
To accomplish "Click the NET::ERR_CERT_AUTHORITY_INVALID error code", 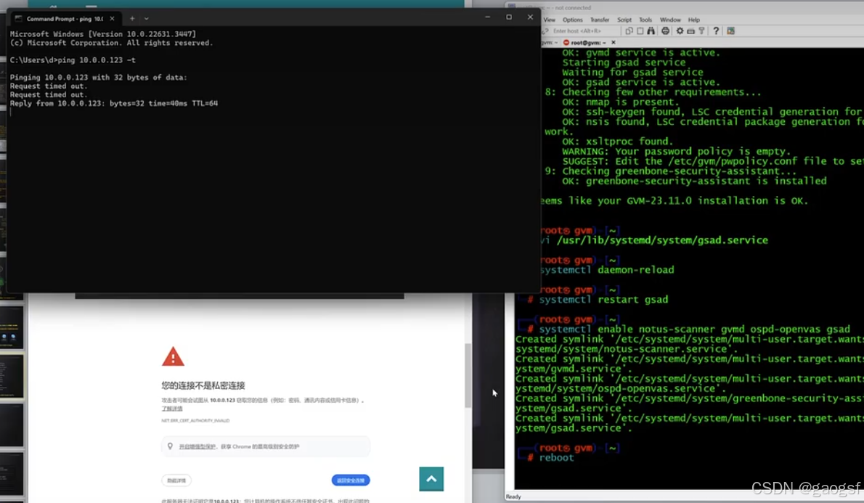I will [x=195, y=421].
